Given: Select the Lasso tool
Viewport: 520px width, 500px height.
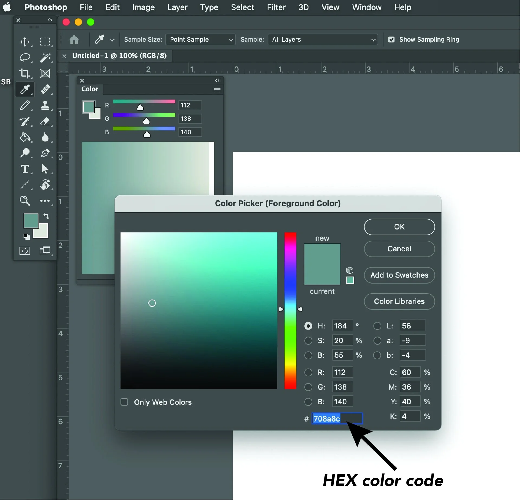Looking at the screenshot, I should [25, 57].
